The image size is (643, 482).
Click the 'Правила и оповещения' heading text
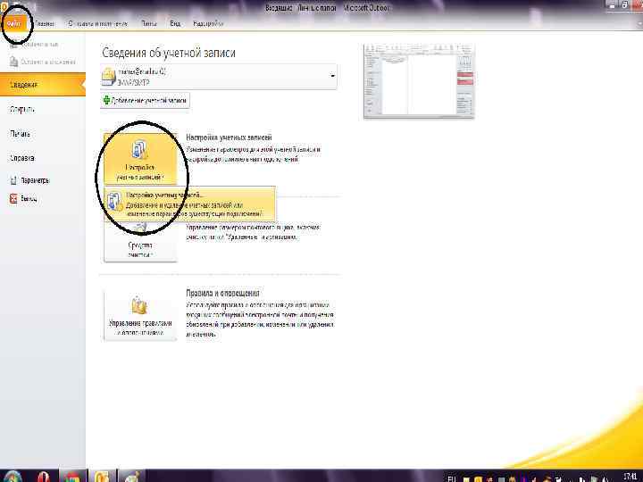click(222, 293)
